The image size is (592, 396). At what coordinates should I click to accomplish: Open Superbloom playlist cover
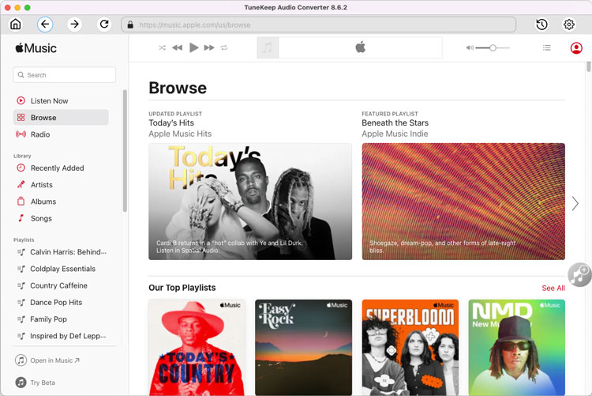410,347
